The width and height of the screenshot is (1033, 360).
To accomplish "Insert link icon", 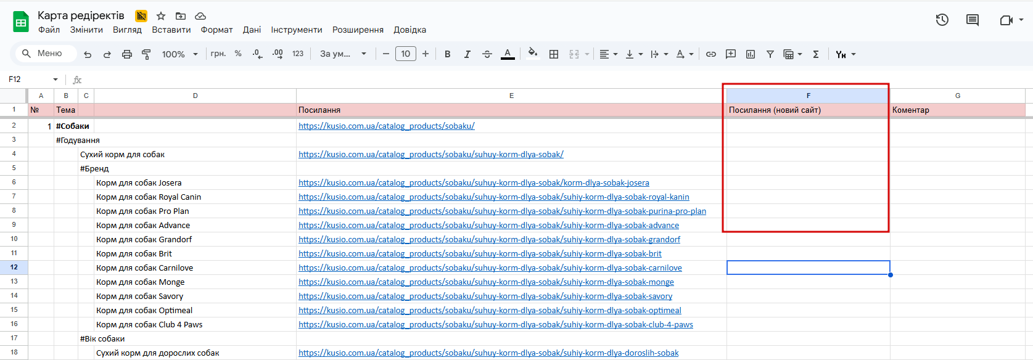I will [x=711, y=54].
